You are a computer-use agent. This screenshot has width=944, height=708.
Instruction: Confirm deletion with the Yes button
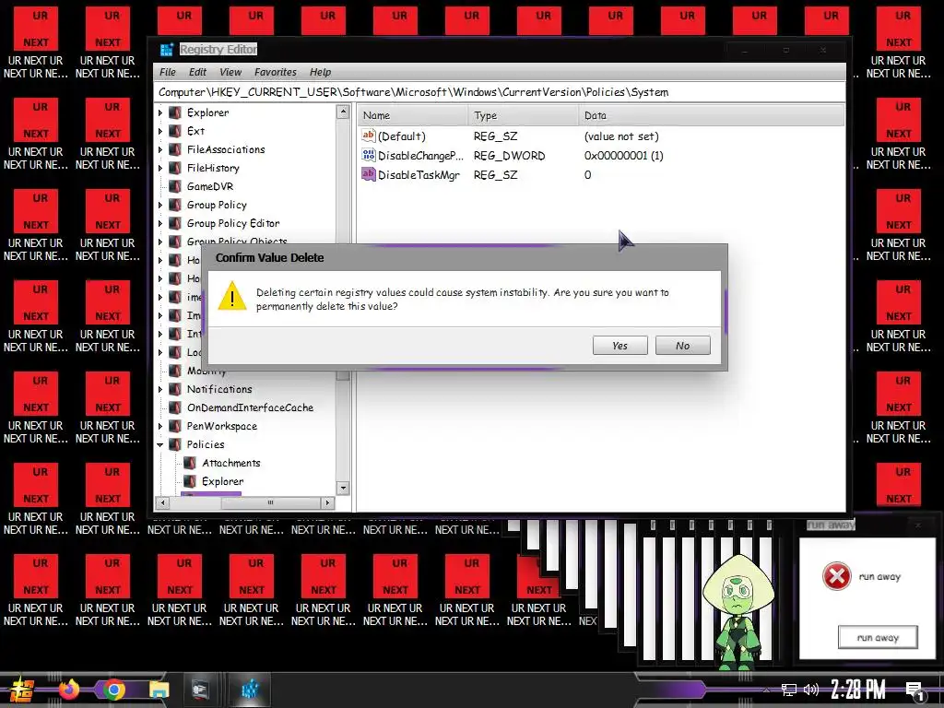[619, 346]
